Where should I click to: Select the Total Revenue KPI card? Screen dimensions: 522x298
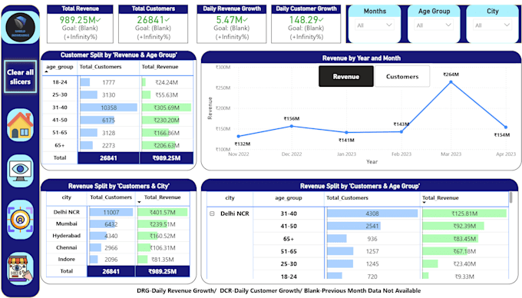tap(80, 24)
